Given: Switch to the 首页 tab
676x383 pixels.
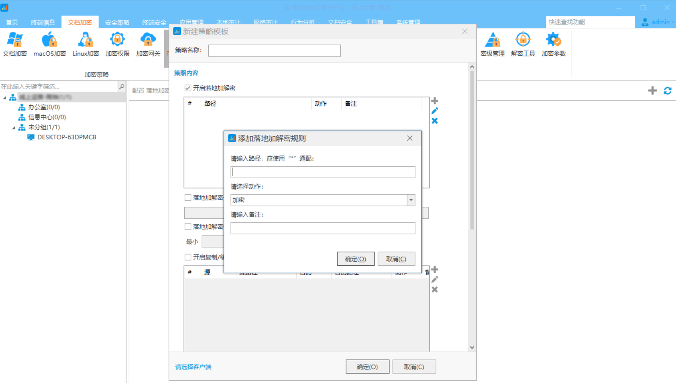Looking at the screenshot, I should pos(12,22).
